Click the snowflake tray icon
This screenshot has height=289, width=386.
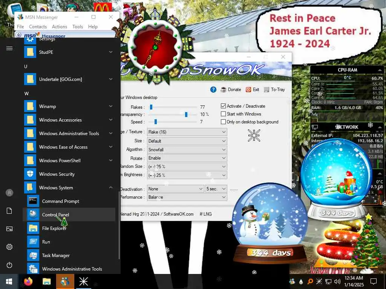319,281
